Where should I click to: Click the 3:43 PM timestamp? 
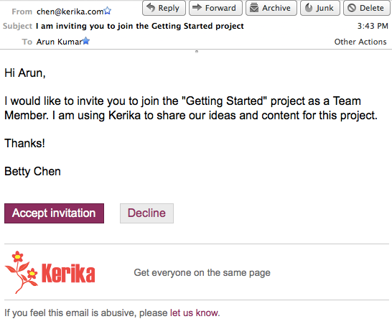pos(373,26)
